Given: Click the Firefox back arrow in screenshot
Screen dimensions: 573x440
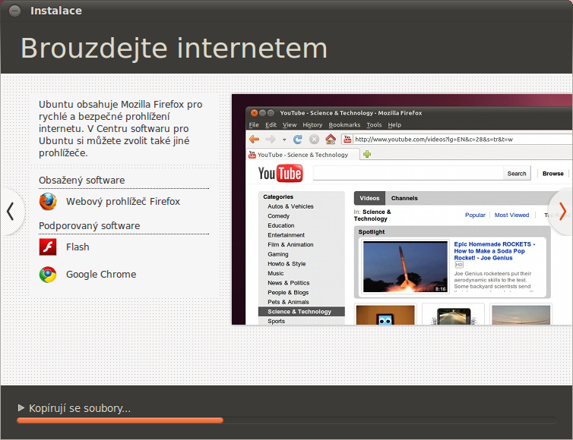Looking at the screenshot, I should coord(254,139).
